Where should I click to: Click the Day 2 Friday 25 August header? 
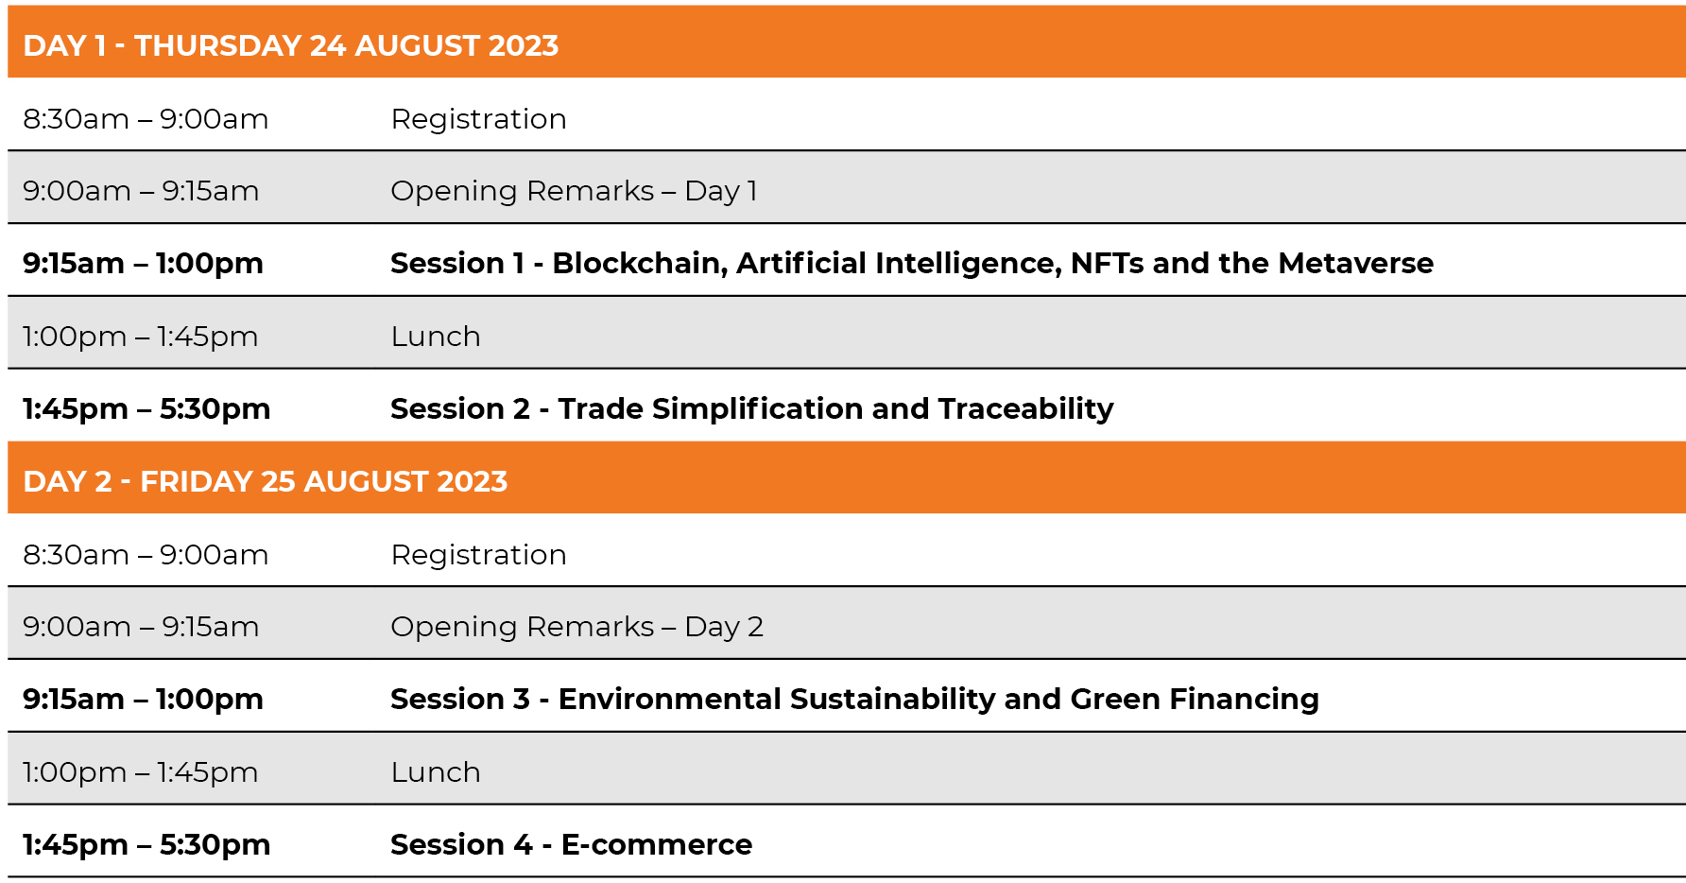click(x=266, y=481)
